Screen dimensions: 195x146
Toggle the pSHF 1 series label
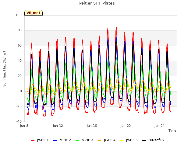click(43, 140)
